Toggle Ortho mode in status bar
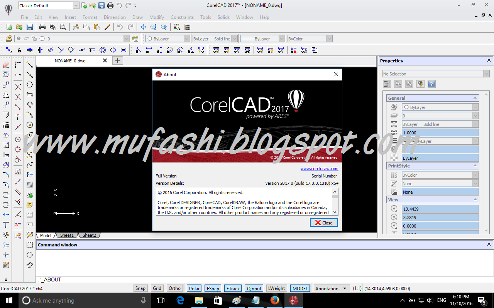The width and height of the screenshot is (494, 308). point(174,288)
